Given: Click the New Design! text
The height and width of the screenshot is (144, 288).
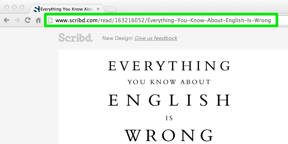Looking at the screenshot, I should coord(117,38).
